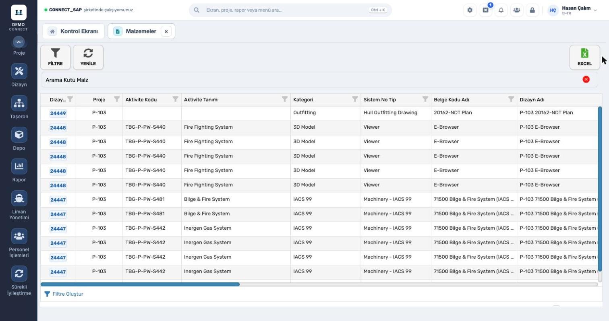Export the table with EXCEL button
609x321 pixels.
point(584,57)
